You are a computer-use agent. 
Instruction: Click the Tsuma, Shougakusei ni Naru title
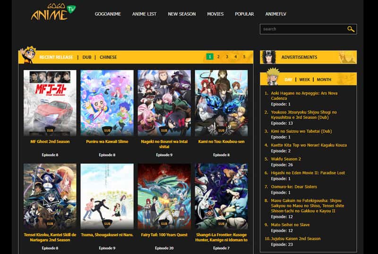point(107,235)
